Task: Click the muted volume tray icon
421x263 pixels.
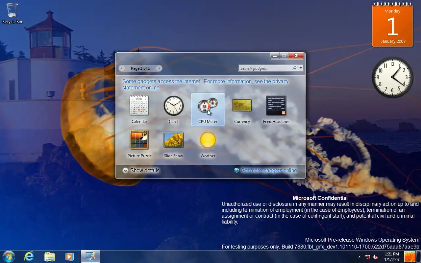Action: 375,257
